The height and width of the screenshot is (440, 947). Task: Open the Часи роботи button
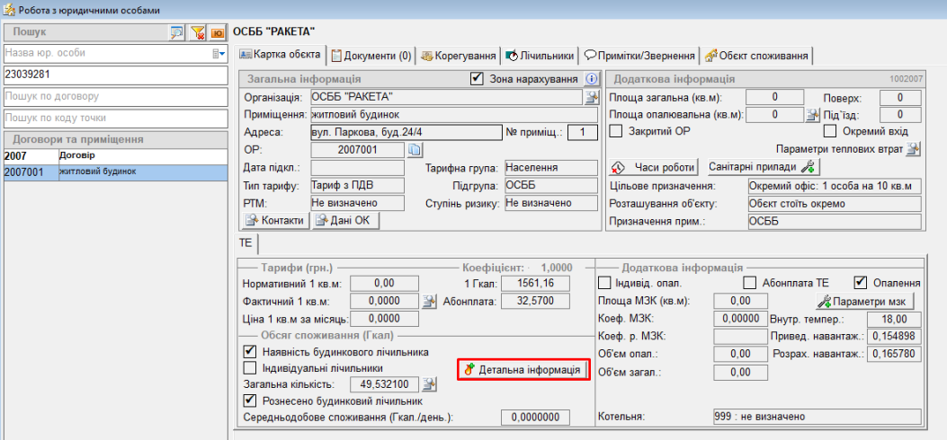click(x=654, y=167)
